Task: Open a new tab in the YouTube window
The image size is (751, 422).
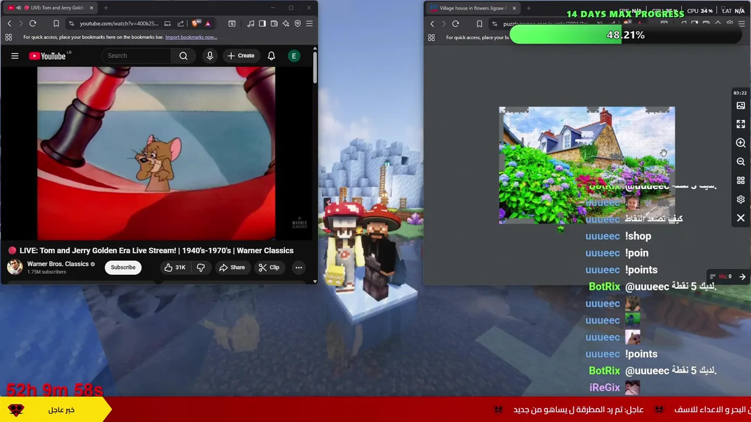Action: 106,8
